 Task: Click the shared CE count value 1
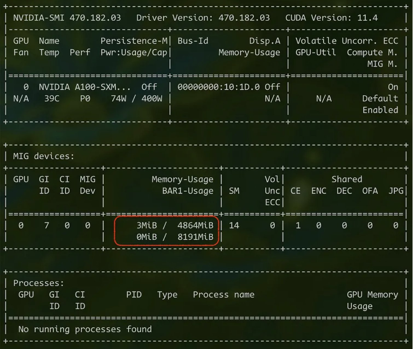pyautogui.click(x=296, y=225)
